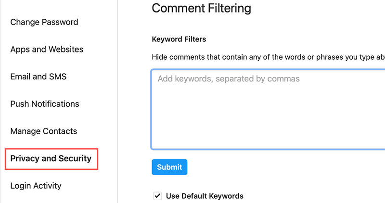This screenshot has width=385, height=203.
Task: Click the Comment Filtering heading
Action: (201, 8)
